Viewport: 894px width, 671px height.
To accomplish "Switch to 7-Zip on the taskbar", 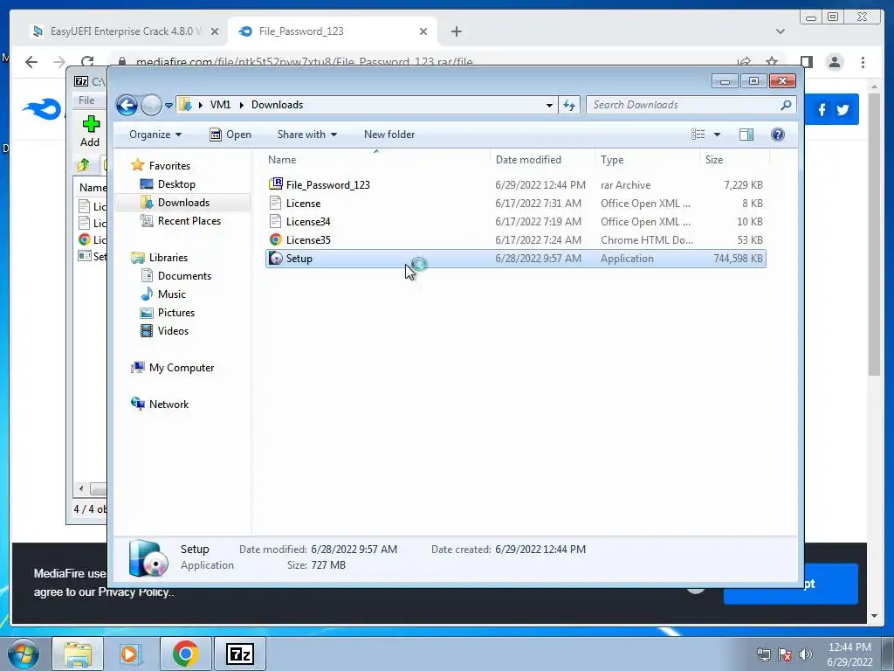I will click(239, 654).
